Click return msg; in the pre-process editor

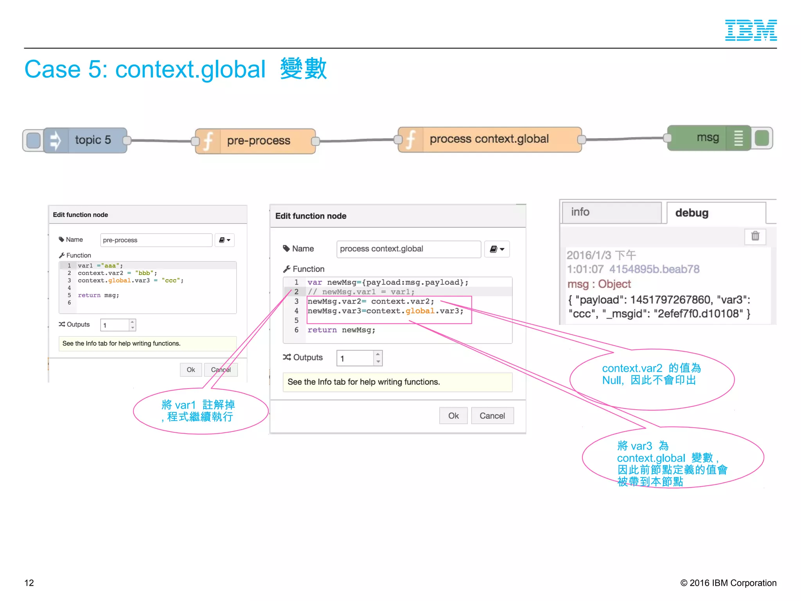coord(99,295)
